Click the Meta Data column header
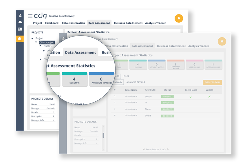Viewport: 247px width, 168px height. pos(191,90)
